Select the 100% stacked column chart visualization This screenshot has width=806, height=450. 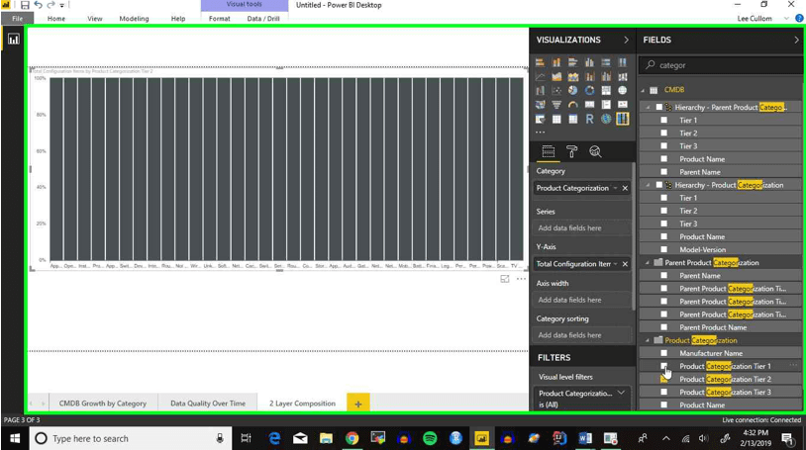[623, 62]
